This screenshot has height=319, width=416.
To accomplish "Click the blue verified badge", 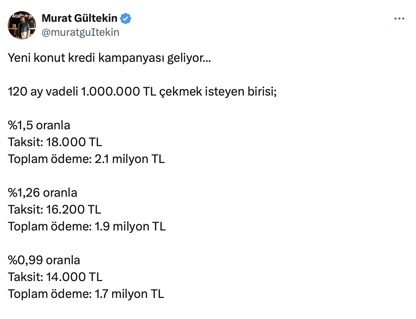I will click(x=126, y=18).
